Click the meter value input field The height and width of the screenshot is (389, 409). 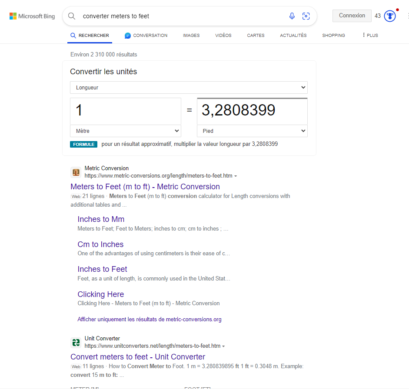coord(126,111)
